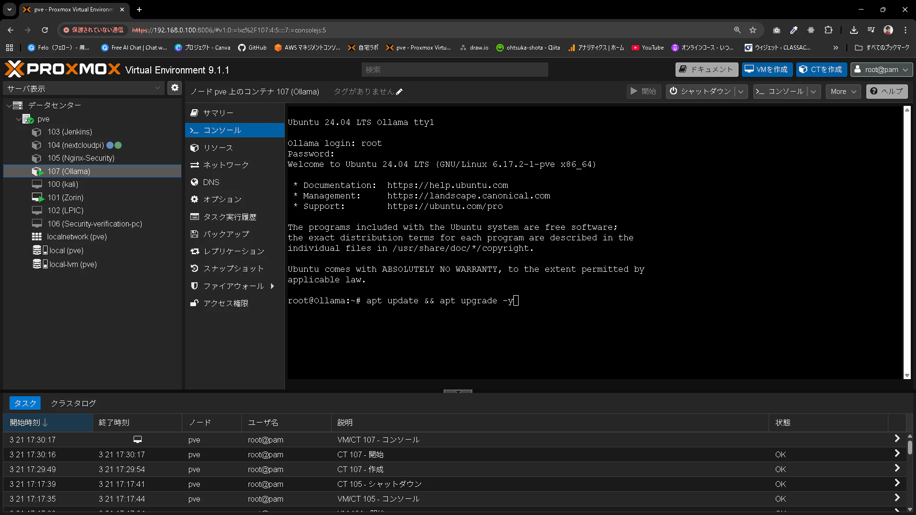
Task: Open the local-lvm (pve) storage
Action: pos(73,264)
